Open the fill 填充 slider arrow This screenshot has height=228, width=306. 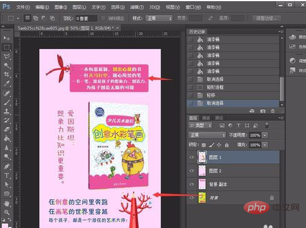pyautogui.click(x=265, y=144)
